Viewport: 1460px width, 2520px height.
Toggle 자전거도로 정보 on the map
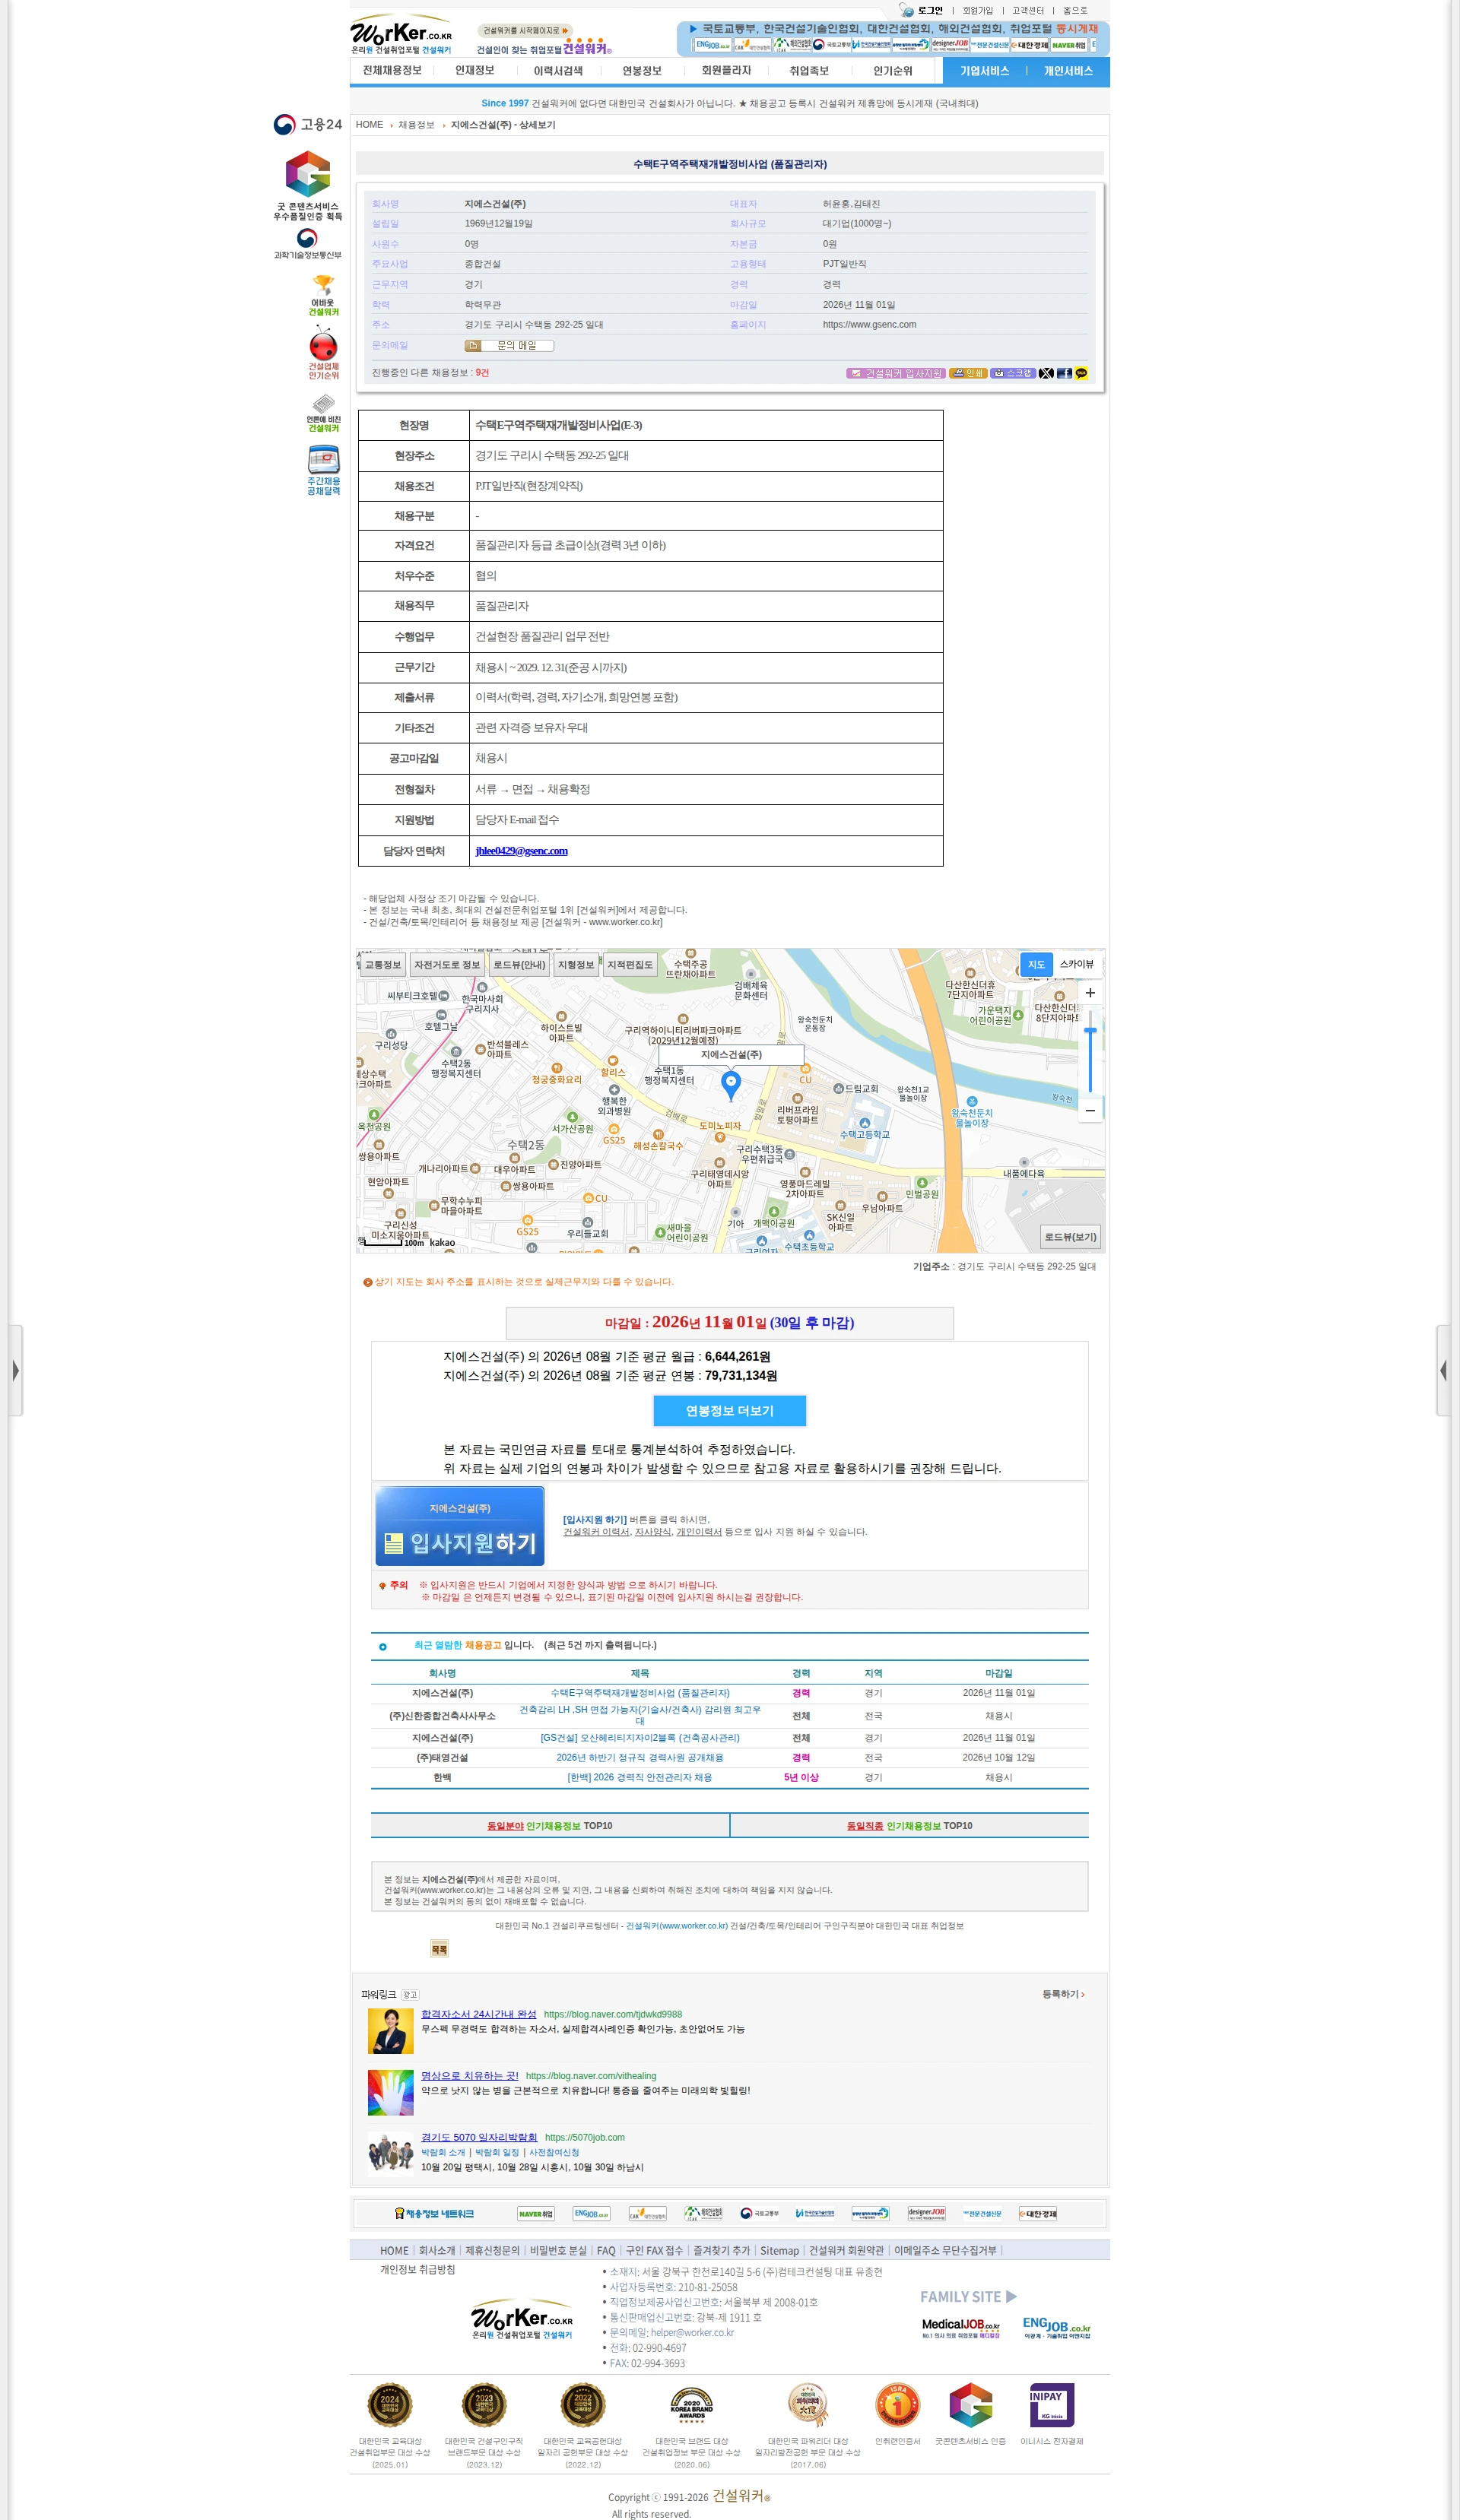447,964
